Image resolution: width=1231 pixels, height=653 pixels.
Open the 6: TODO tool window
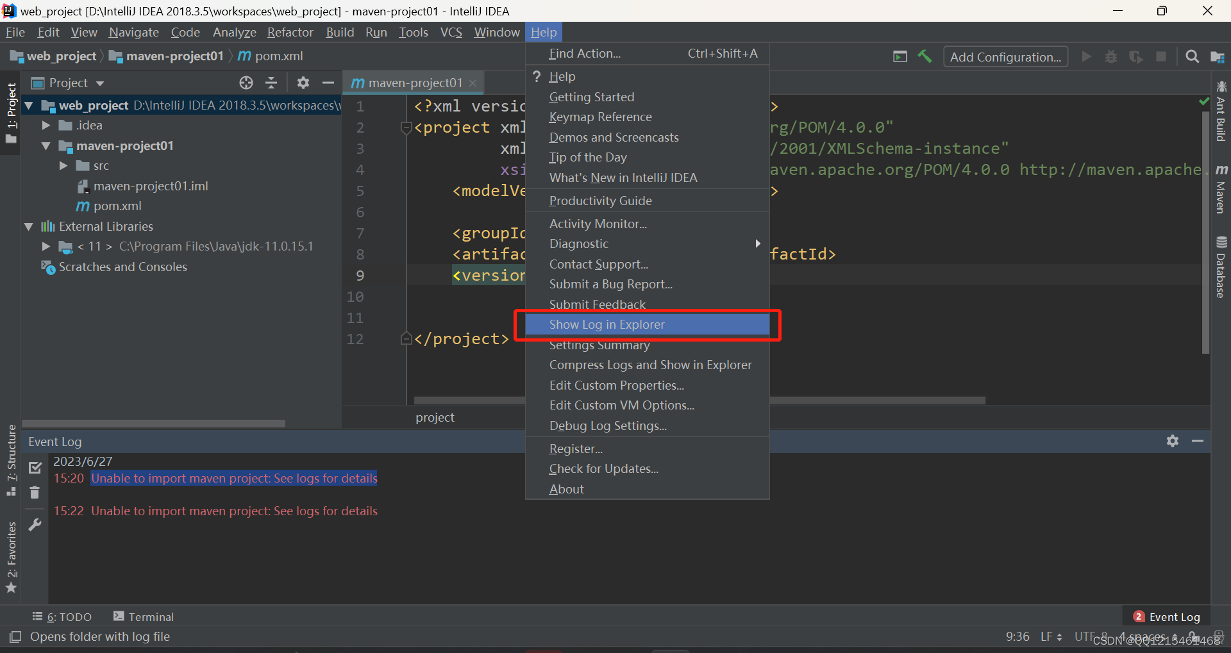[x=62, y=616]
